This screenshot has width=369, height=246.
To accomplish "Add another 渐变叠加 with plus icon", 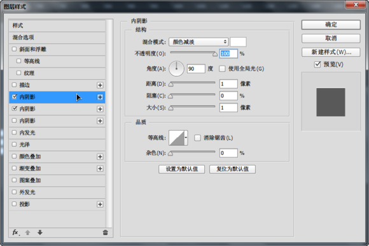I will pyautogui.click(x=100, y=168).
